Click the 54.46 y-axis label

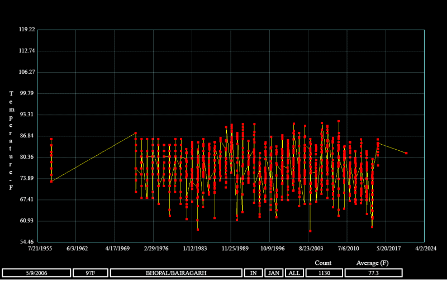27,242
